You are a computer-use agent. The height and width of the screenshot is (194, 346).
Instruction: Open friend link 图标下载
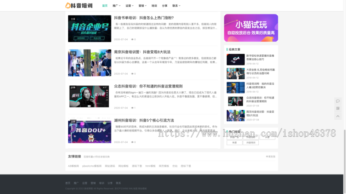186,166
